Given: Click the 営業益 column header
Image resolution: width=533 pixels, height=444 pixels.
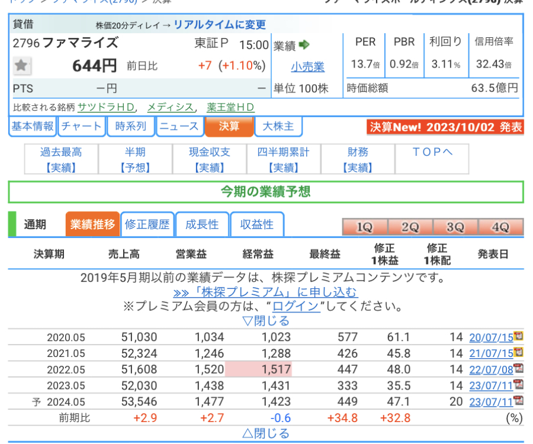Looking at the screenshot, I should (191, 254).
